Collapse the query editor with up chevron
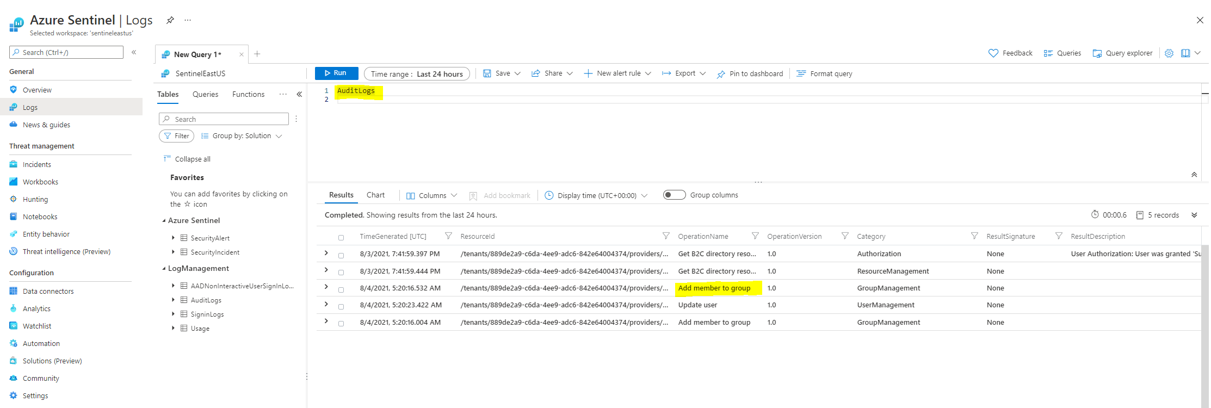This screenshot has width=1211, height=408. [1194, 175]
